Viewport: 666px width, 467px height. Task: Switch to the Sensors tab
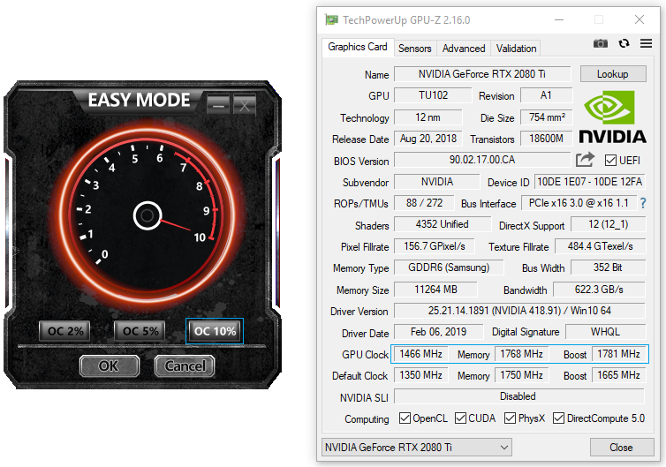click(x=414, y=49)
